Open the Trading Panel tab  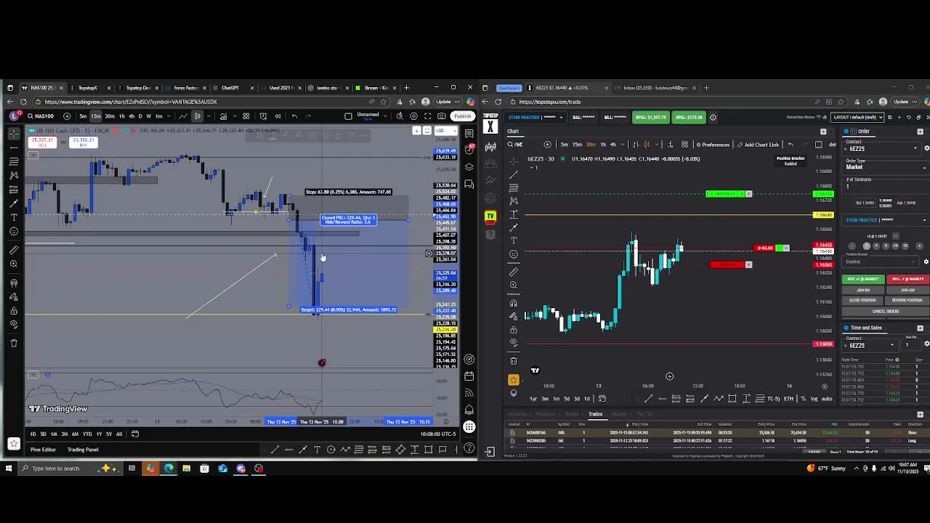(x=83, y=450)
